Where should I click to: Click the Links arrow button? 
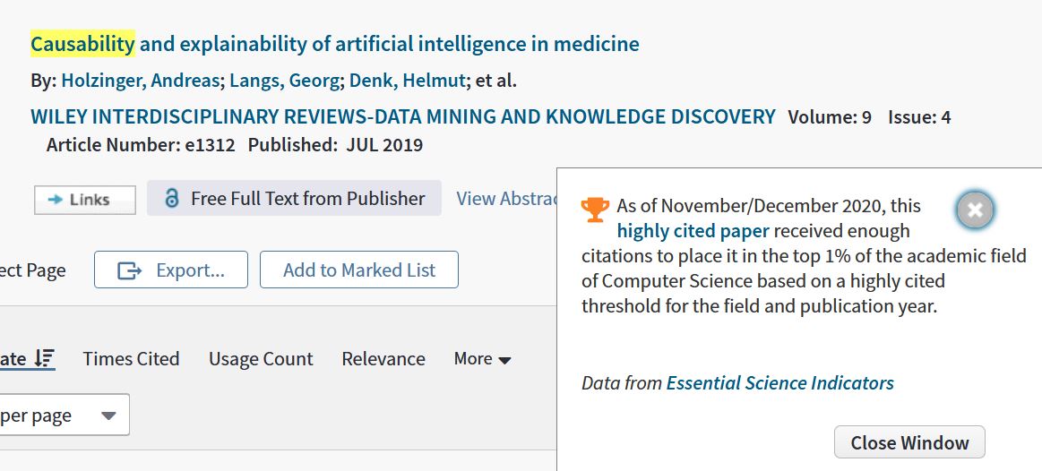click(85, 200)
